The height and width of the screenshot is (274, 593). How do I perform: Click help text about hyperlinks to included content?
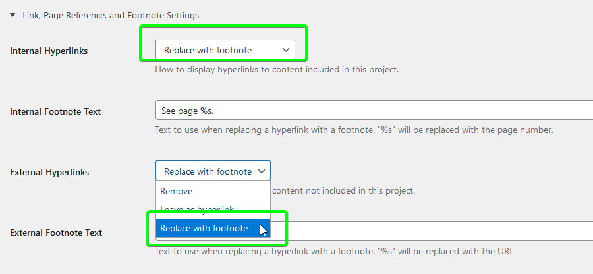click(277, 70)
